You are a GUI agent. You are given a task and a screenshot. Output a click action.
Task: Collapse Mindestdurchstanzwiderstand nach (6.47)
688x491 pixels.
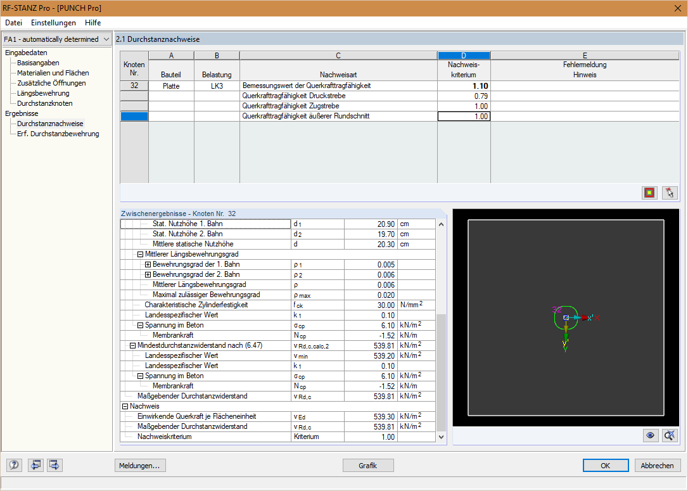pos(132,346)
